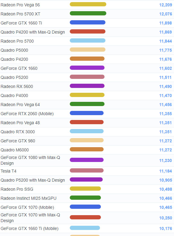Open the Radeon Pro Vega 56 link
This screenshot has width=174, height=236.
click(20, 5)
